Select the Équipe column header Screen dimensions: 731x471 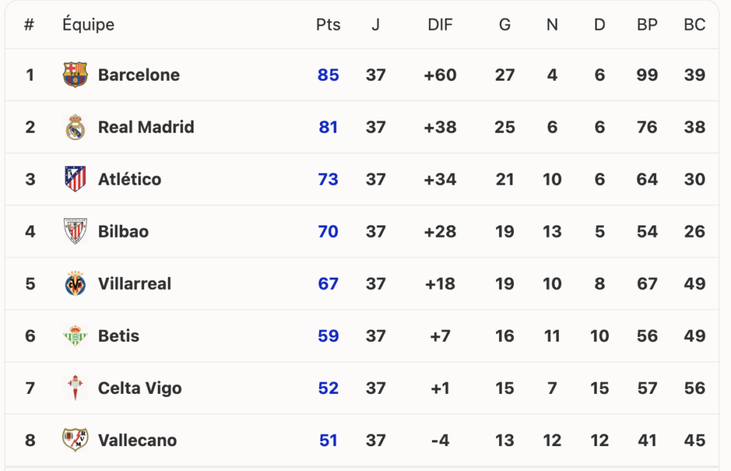(88, 24)
